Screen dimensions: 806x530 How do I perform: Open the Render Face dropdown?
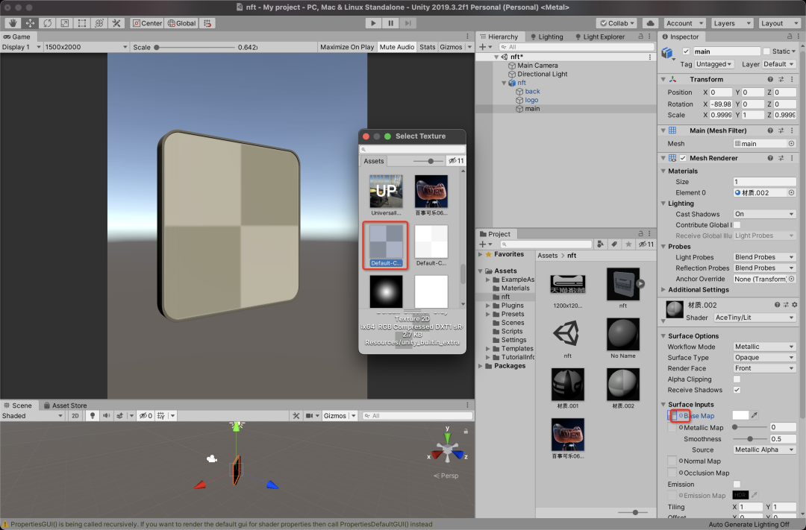click(x=764, y=368)
